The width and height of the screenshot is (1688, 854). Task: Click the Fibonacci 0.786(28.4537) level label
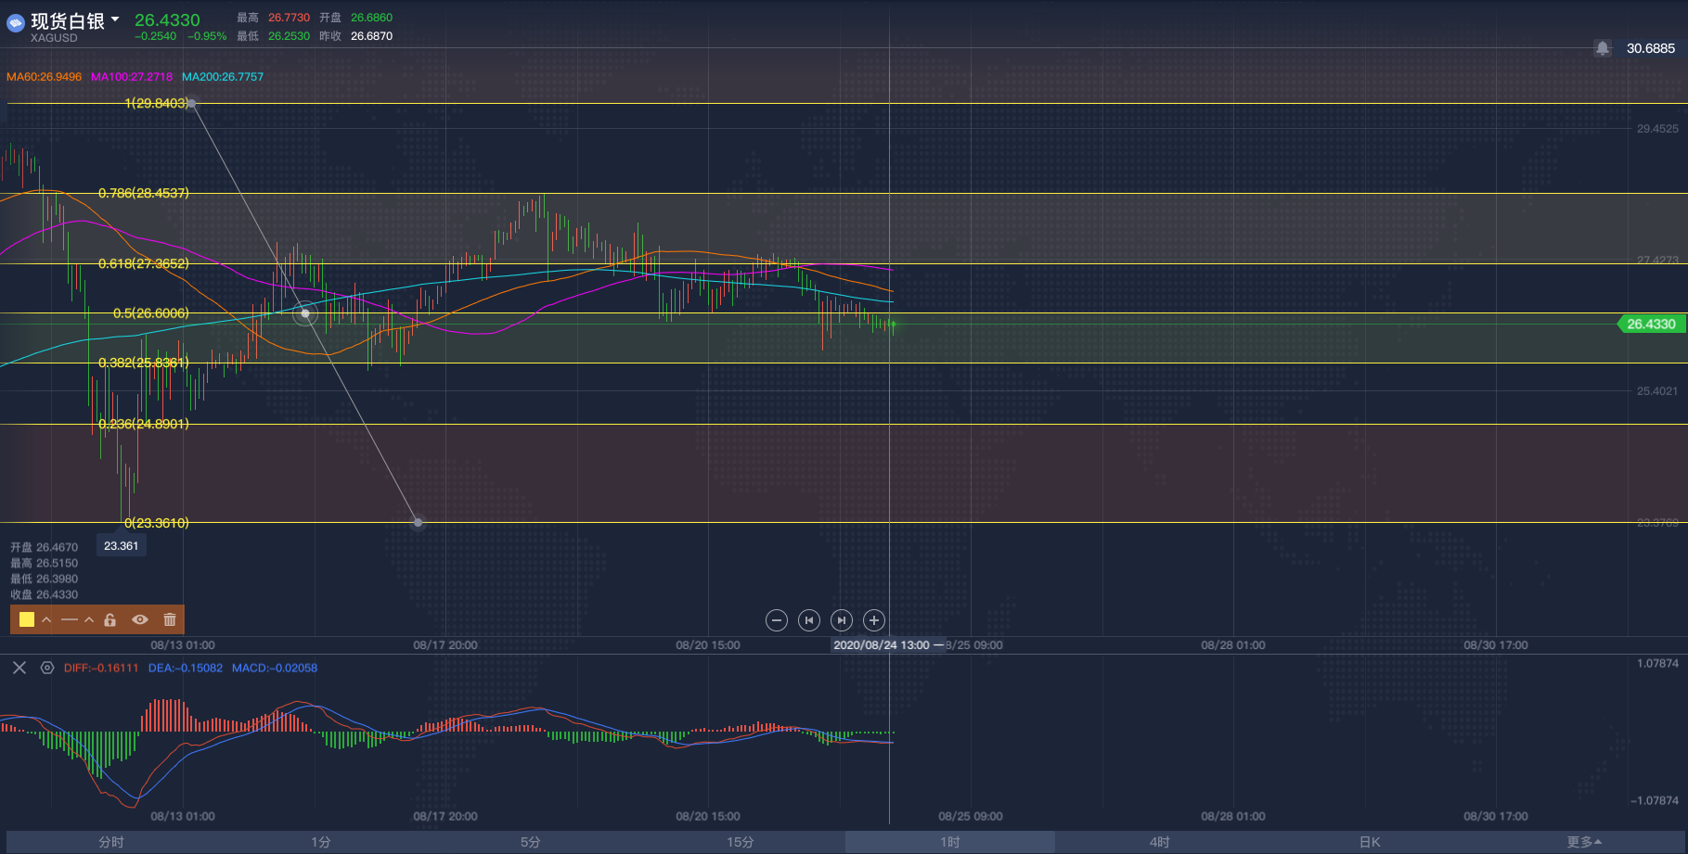[x=143, y=193]
